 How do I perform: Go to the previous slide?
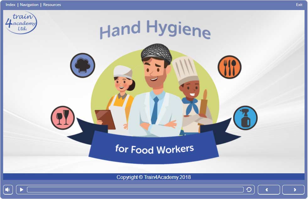pos(269,190)
